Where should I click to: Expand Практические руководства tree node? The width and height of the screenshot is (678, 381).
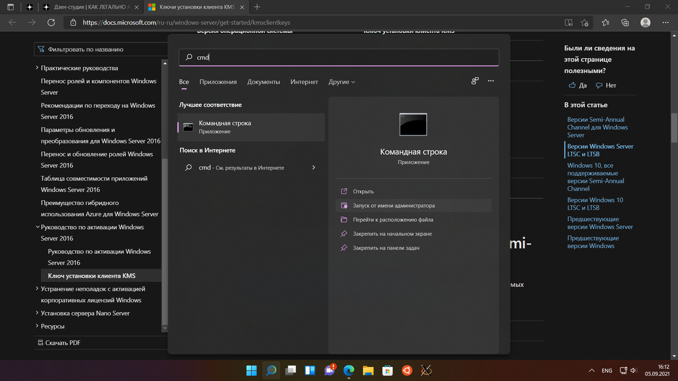37,68
